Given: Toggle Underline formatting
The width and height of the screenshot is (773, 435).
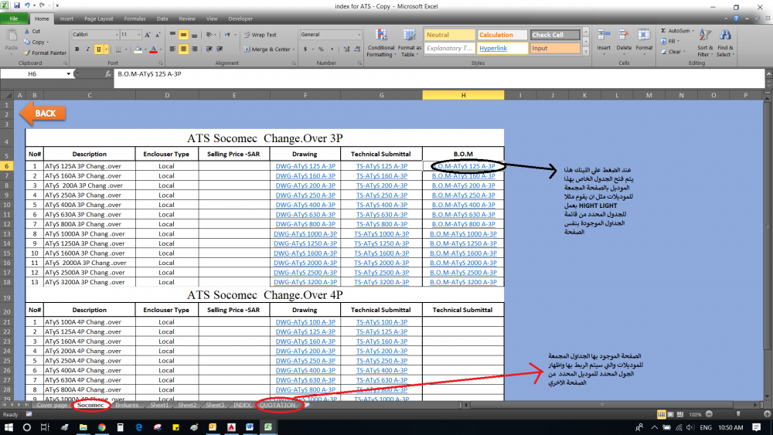Looking at the screenshot, I should coord(99,49).
